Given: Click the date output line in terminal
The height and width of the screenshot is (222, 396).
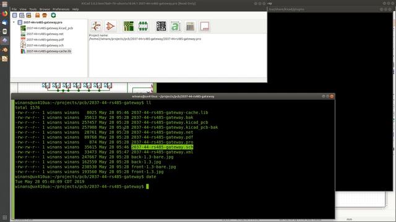Looking at the screenshot, I should click(x=49, y=182).
